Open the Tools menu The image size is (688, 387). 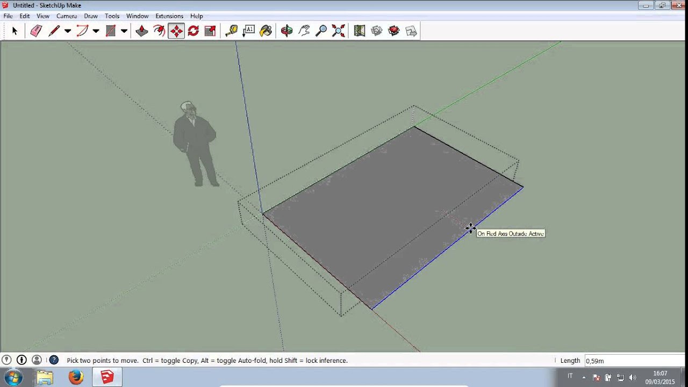click(x=112, y=16)
